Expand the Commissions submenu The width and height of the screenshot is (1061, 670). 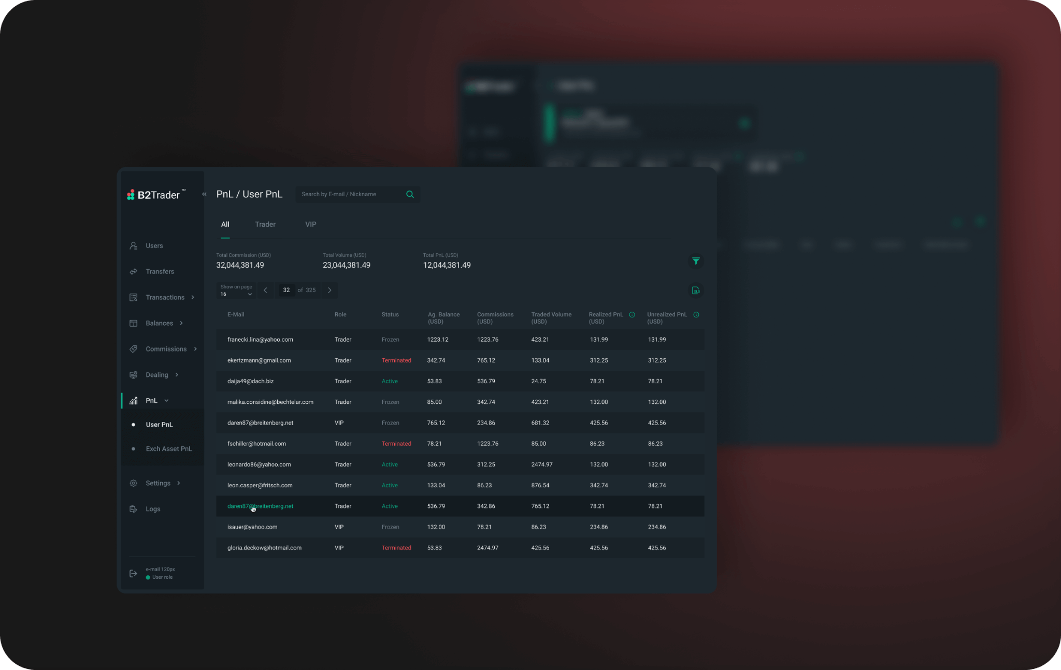[166, 349]
